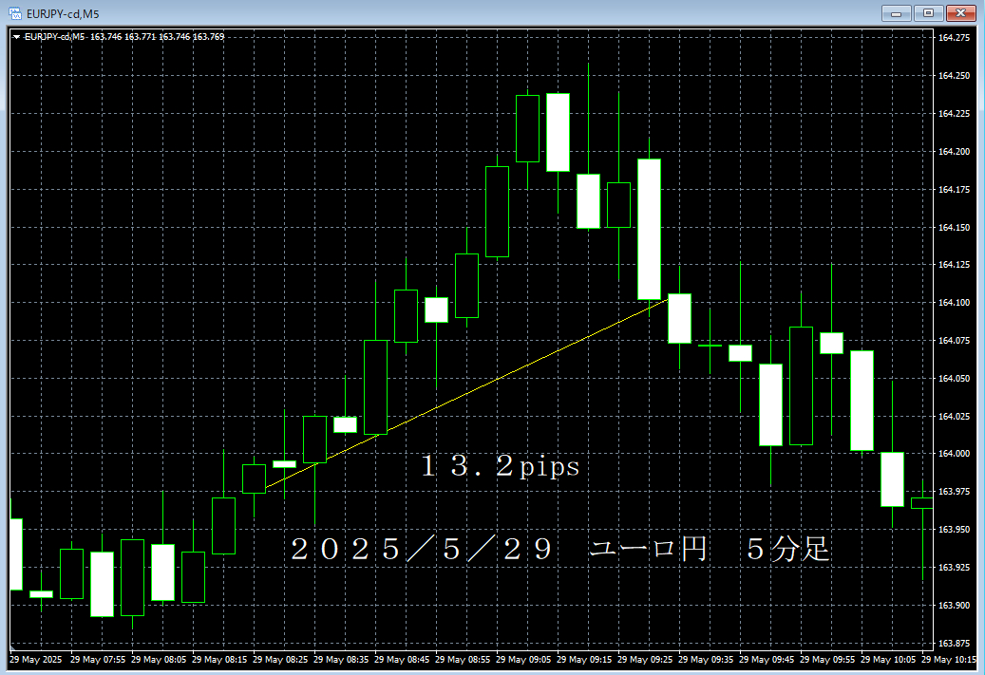Screen dimensions: 985x675
Task: Click the 163.950 price axis label
Action: (953, 529)
